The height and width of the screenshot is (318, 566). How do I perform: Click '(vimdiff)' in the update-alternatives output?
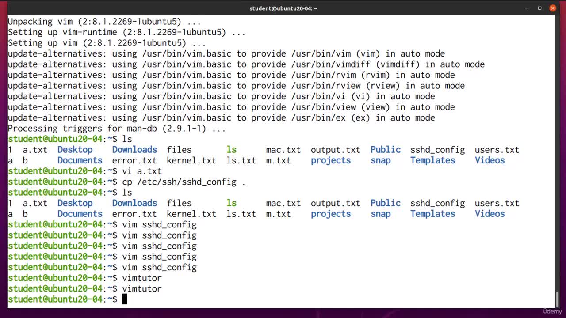pos(398,64)
